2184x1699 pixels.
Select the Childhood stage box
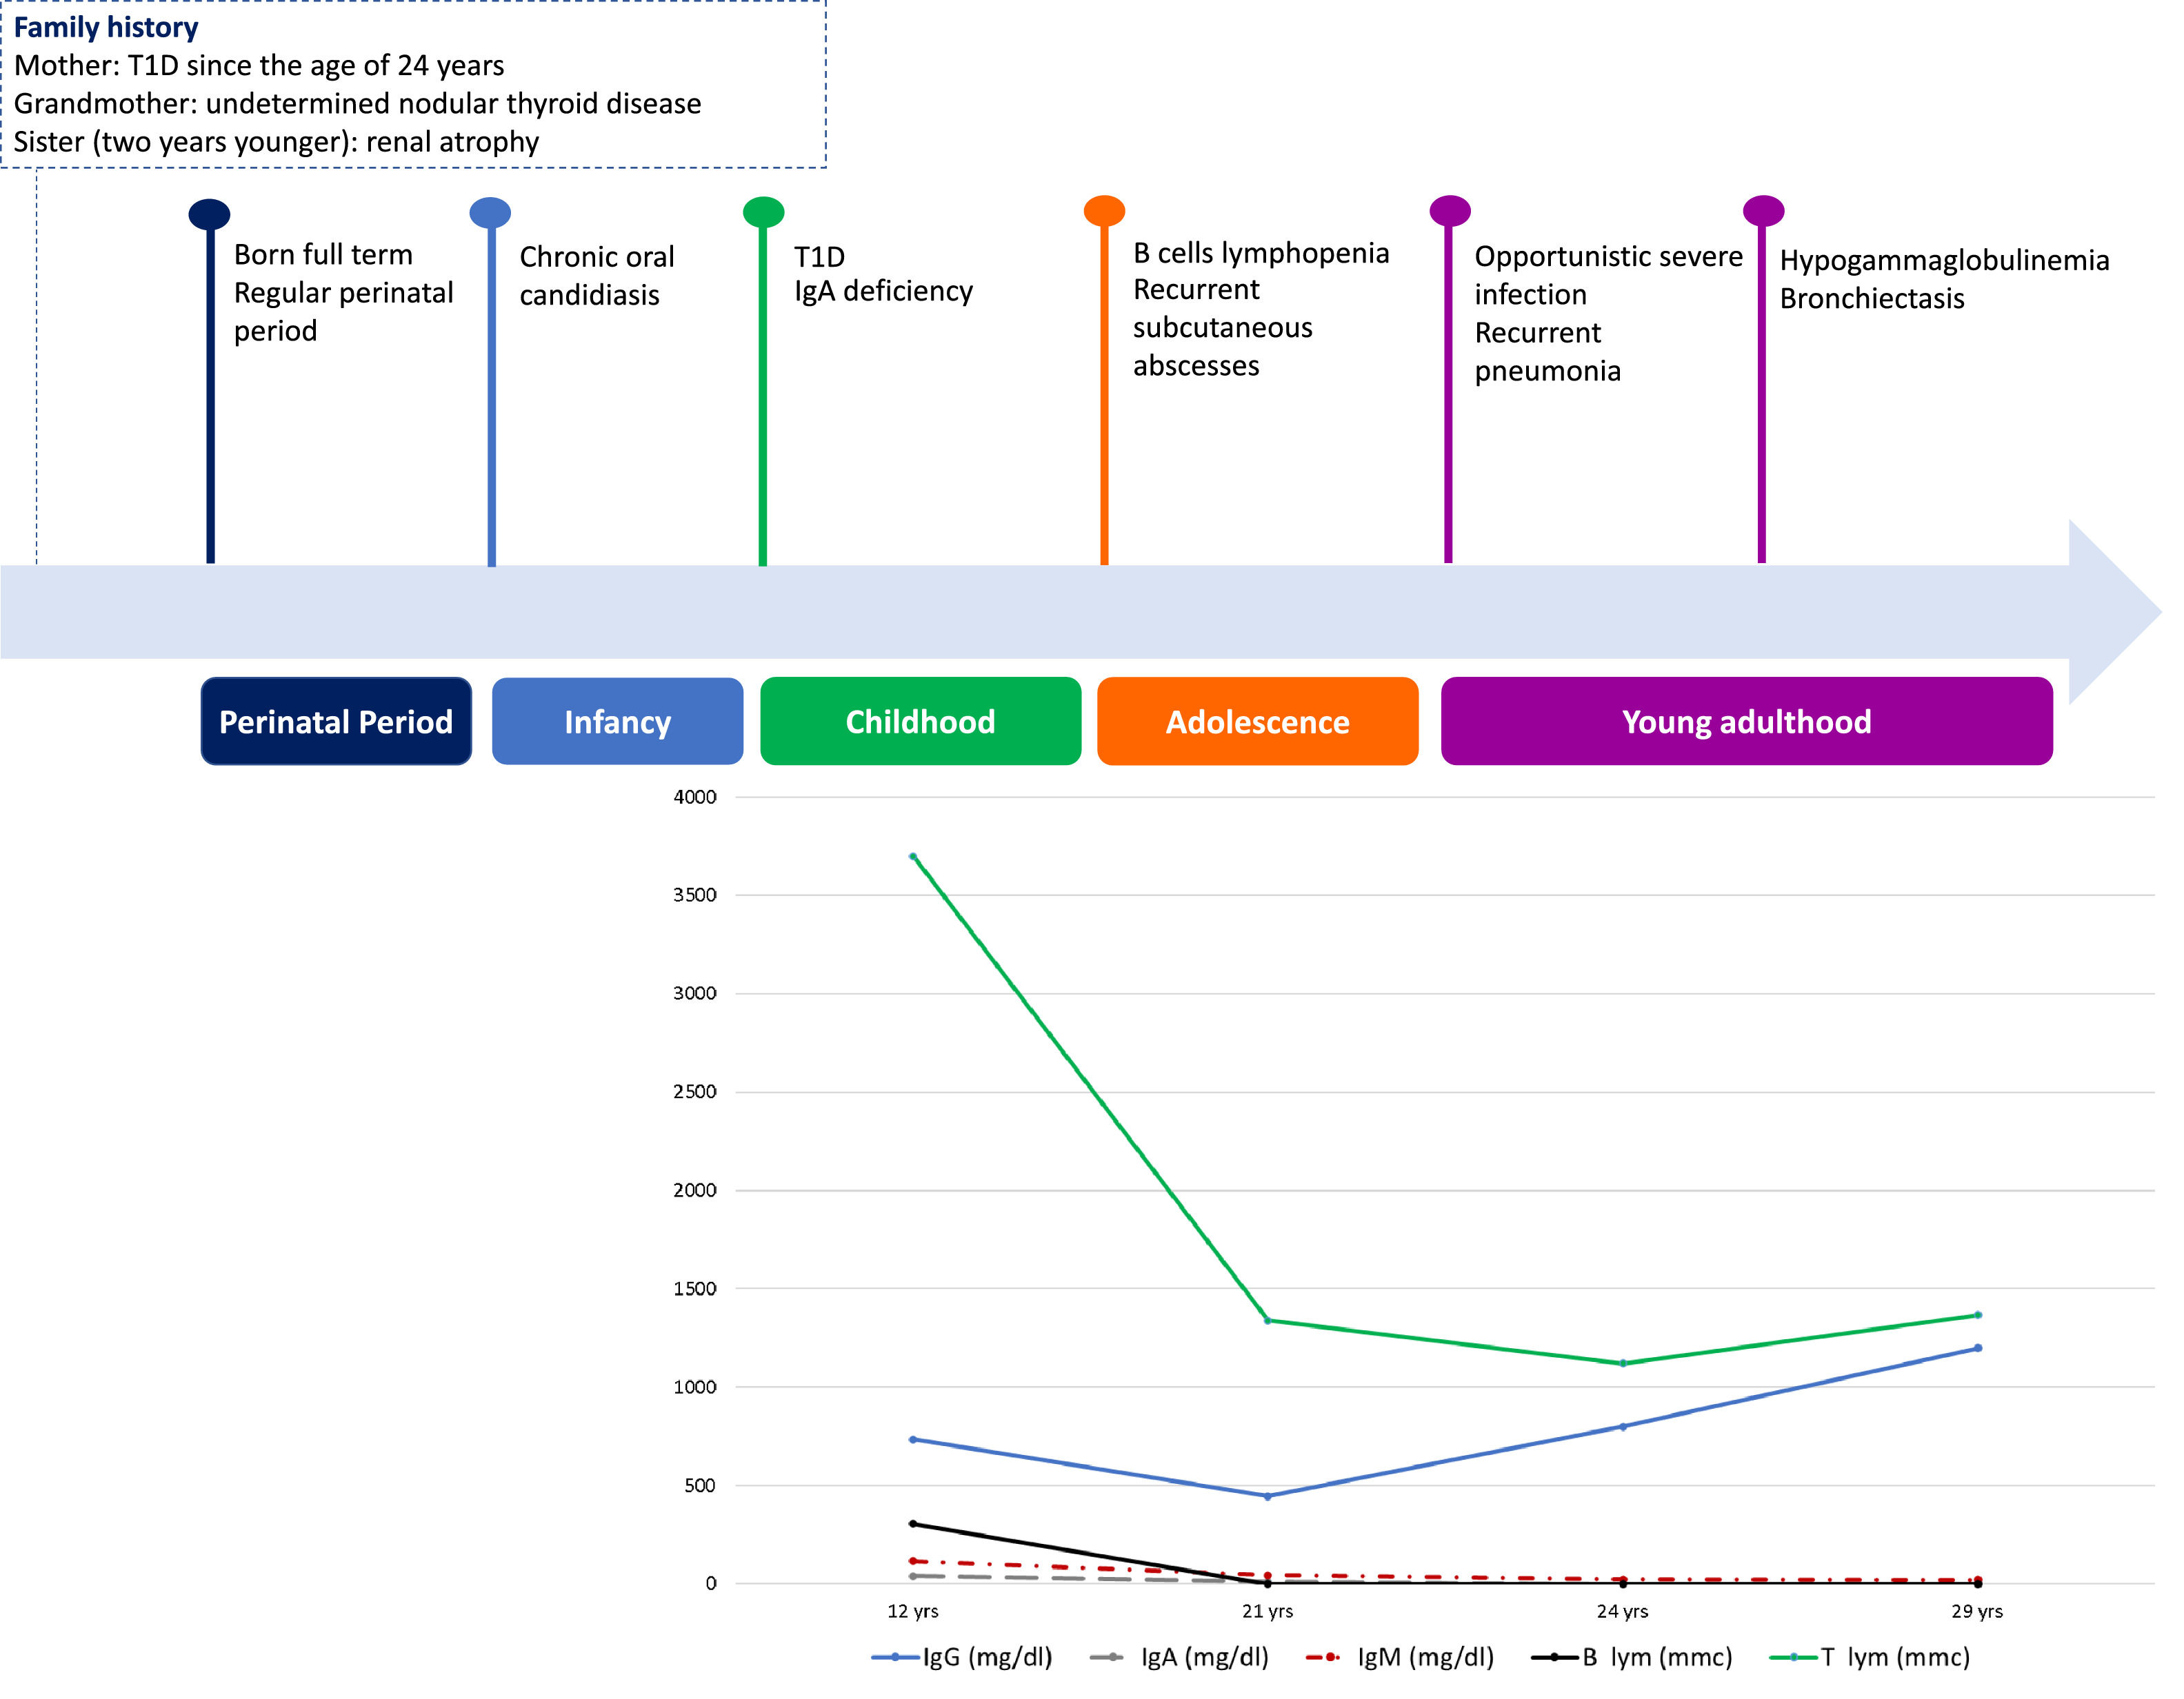click(x=920, y=722)
